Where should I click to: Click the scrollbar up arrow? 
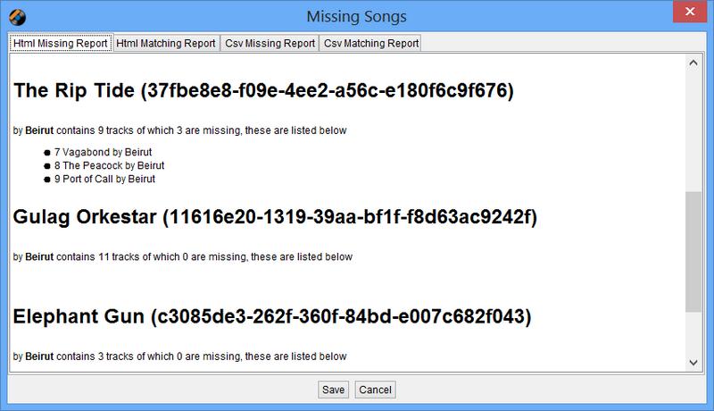coord(693,63)
